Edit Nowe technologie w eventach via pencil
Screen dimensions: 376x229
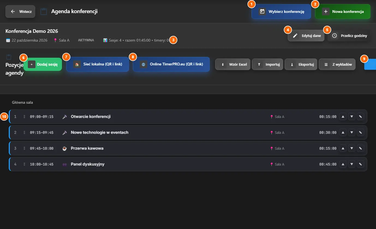tap(360, 133)
